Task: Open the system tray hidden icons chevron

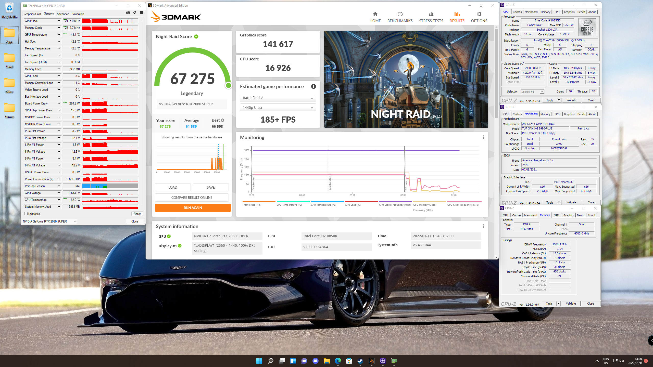Action: coord(597,361)
